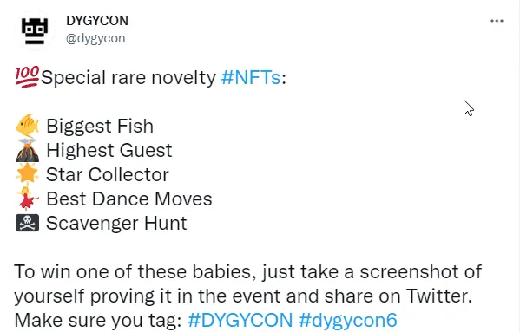The width and height of the screenshot is (520, 332).
Task: Open the #dygycon6 hashtag link
Action: coord(347,320)
